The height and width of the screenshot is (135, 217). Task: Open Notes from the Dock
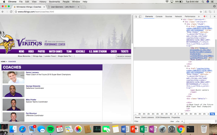116,129
